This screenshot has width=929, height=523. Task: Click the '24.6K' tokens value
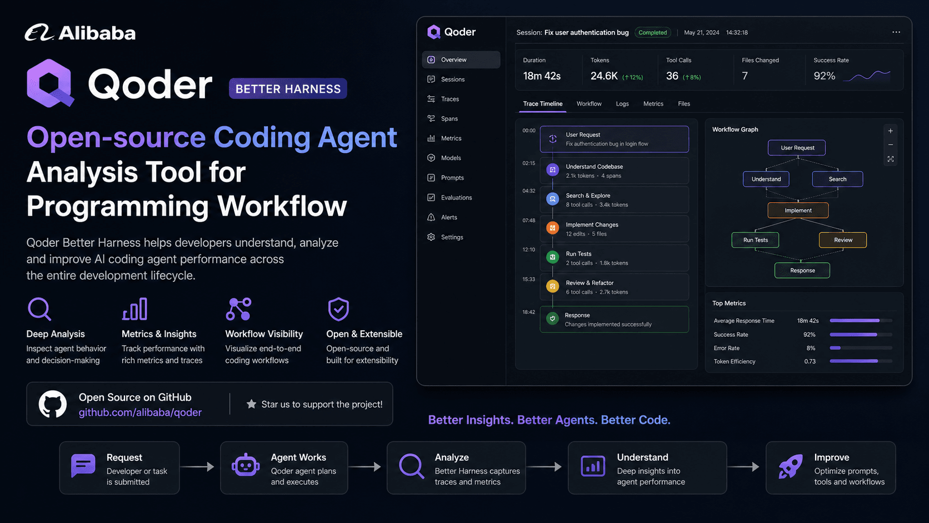[x=604, y=76]
